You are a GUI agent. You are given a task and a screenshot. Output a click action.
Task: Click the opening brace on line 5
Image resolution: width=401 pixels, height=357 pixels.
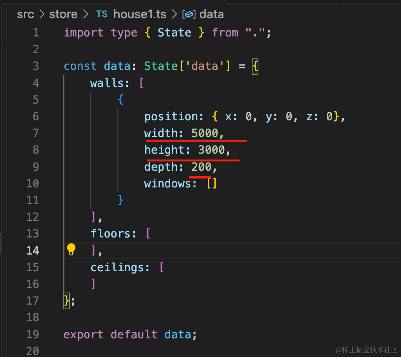click(121, 100)
